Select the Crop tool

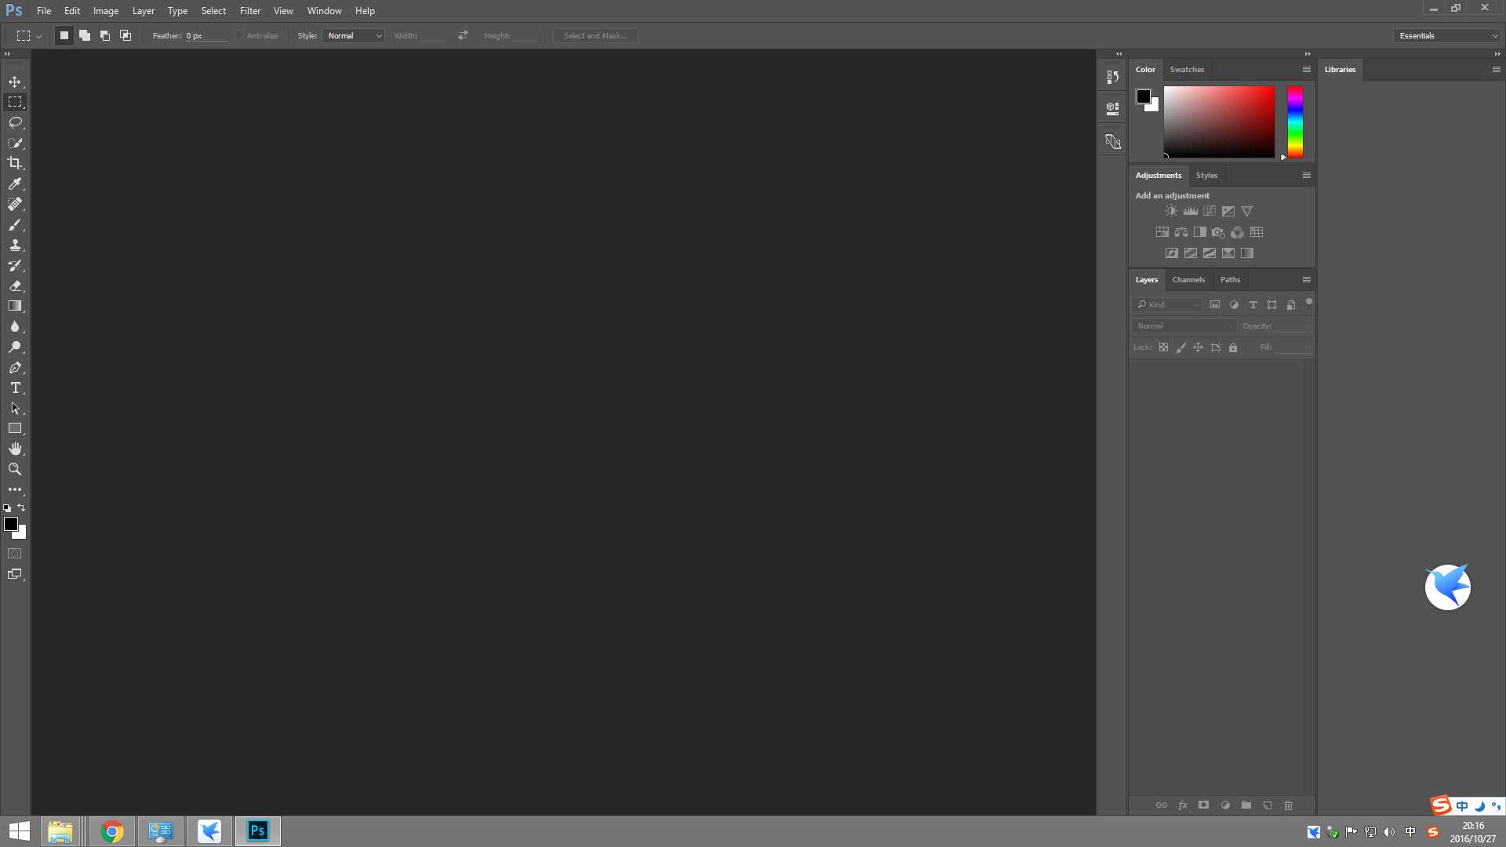[x=15, y=163]
